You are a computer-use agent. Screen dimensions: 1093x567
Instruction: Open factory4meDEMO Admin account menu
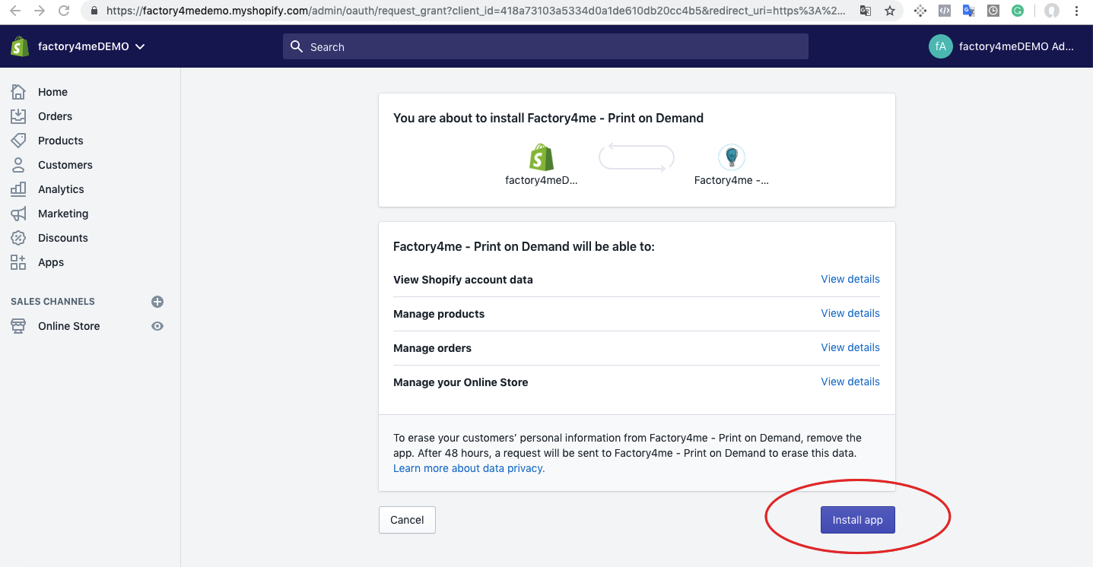[1016, 46]
